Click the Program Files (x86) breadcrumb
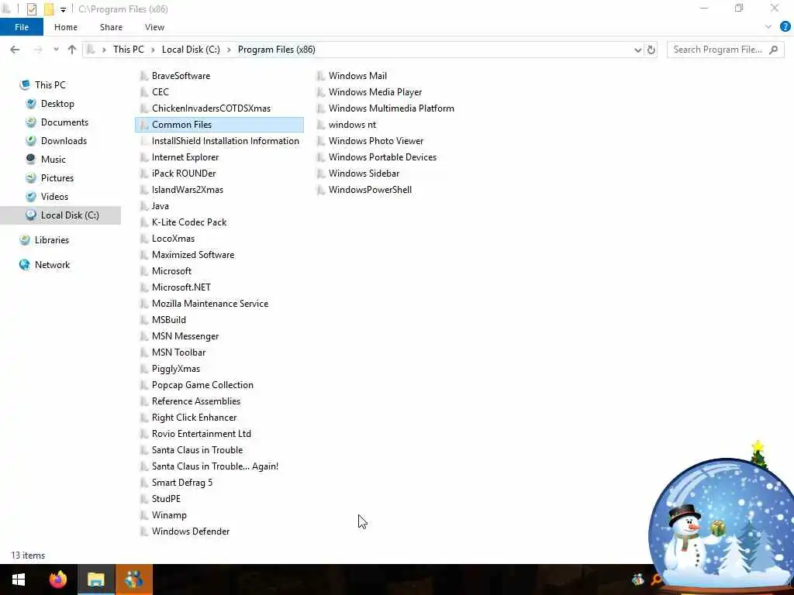This screenshot has height=595, width=794. click(x=277, y=50)
